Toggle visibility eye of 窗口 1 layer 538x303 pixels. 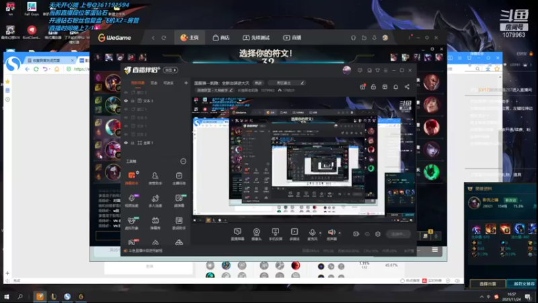coord(126,109)
